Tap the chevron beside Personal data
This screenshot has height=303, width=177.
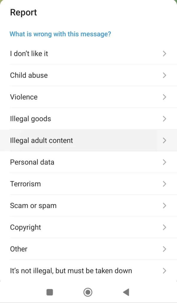point(164,162)
